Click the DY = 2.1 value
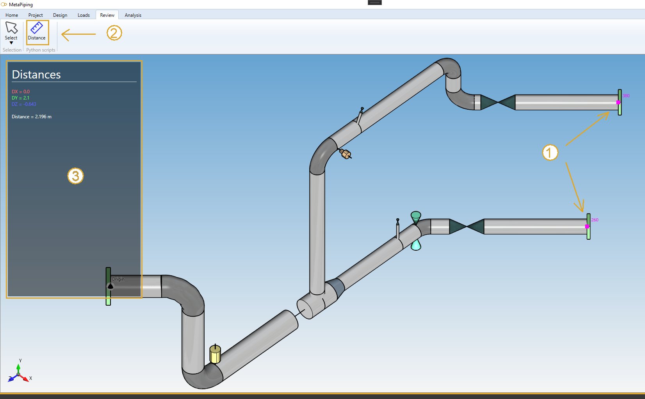 click(x=20, y=98)
